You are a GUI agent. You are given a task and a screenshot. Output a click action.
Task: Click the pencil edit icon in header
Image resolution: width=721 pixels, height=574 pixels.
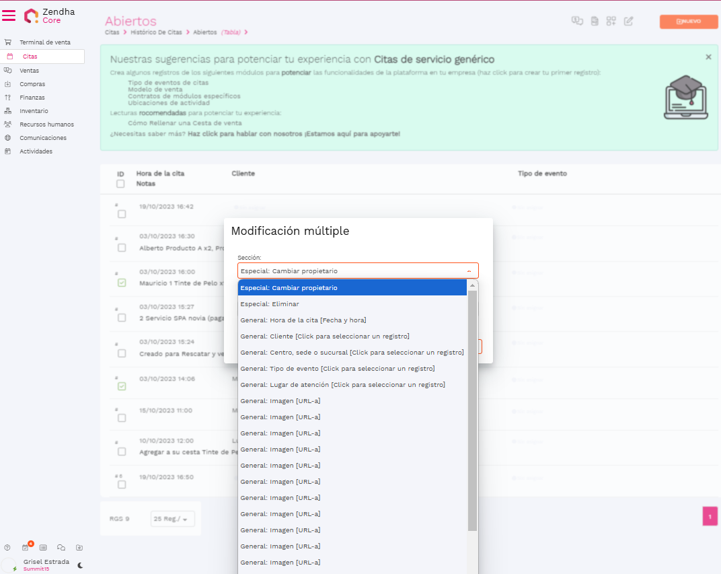[628, 22]
